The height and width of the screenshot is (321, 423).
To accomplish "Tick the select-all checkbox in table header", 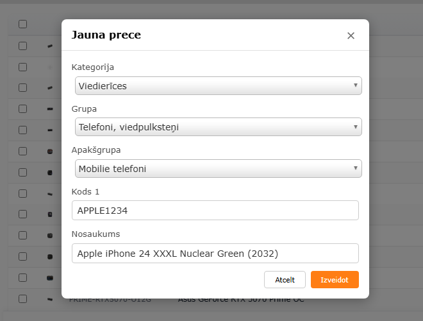I will (x=23, y=24).
